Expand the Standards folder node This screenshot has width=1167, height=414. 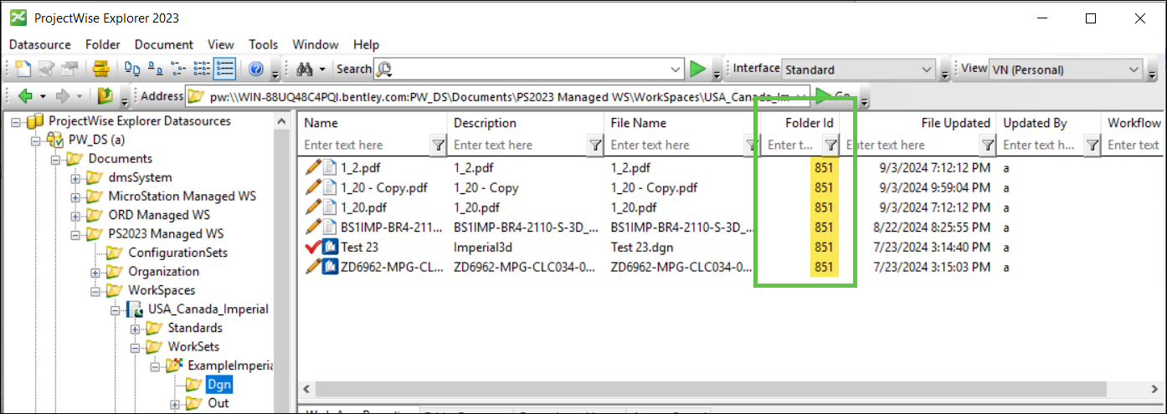click(x=134, y=328)
